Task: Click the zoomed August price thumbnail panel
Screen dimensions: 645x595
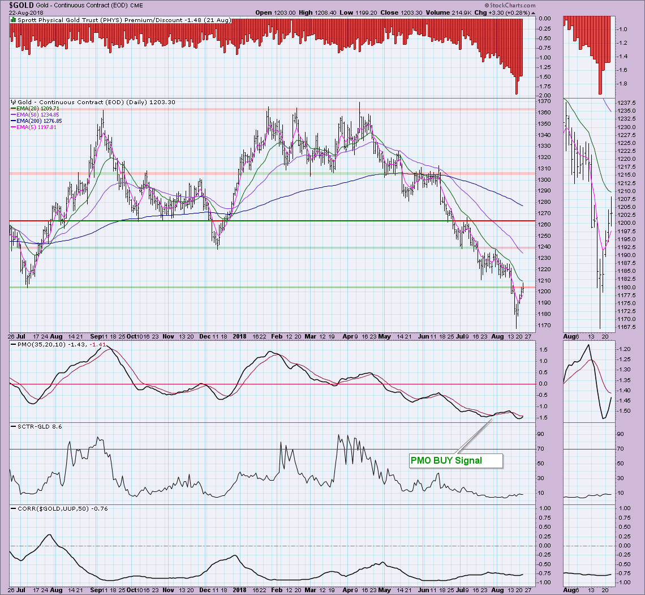Action: 588,215
